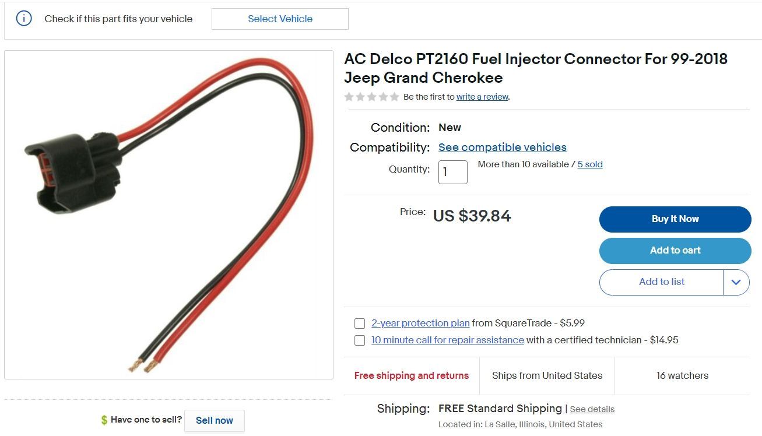
Task: Click the Add to list button
Action: point(661,282)
